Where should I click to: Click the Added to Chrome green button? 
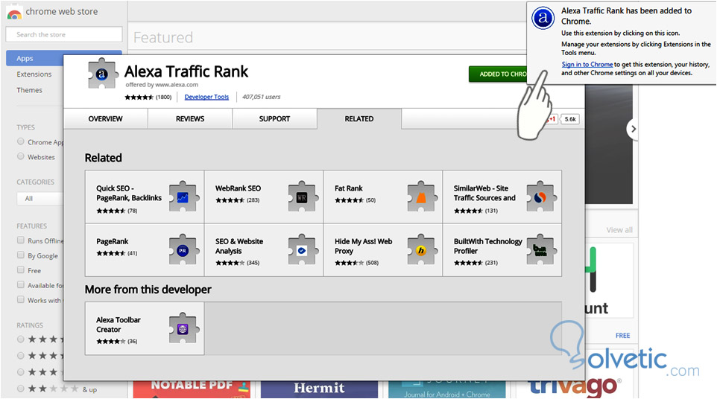coord(499,74)
